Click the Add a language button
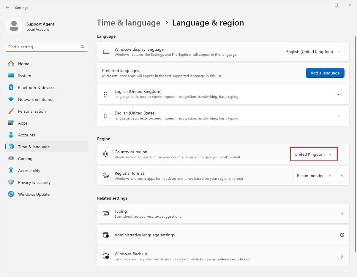The image size is (357, 277). (x=325, y=73)
